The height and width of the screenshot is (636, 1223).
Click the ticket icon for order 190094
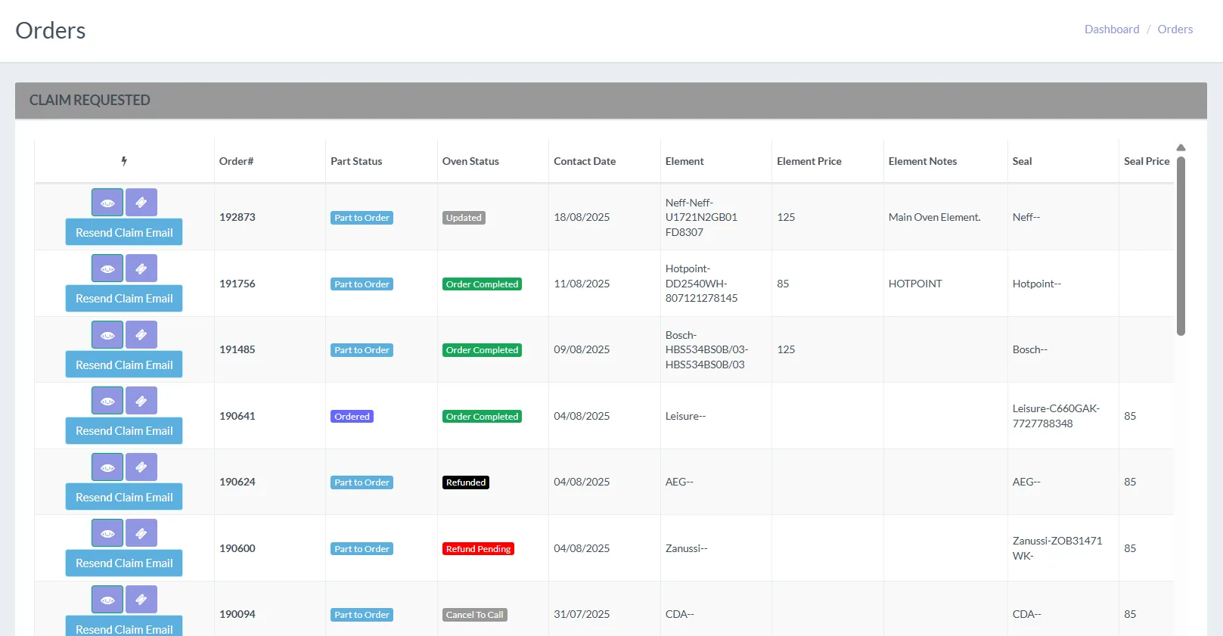(141, 600)
